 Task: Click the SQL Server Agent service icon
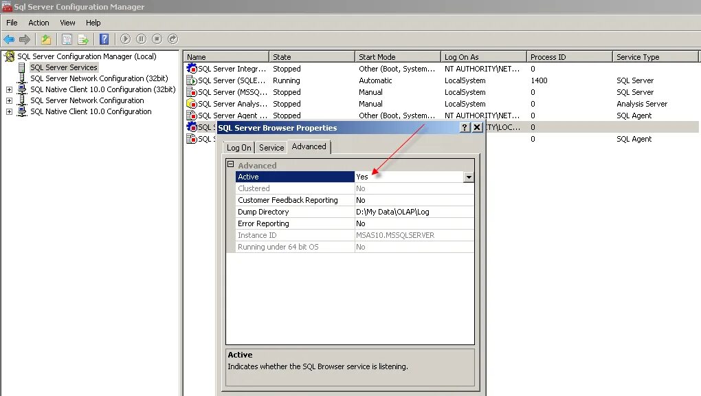click(x=192, y=115)
